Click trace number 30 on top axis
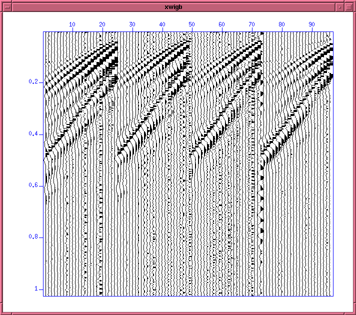The height and width of the screenshot is (315, 356). pos(132,24)
